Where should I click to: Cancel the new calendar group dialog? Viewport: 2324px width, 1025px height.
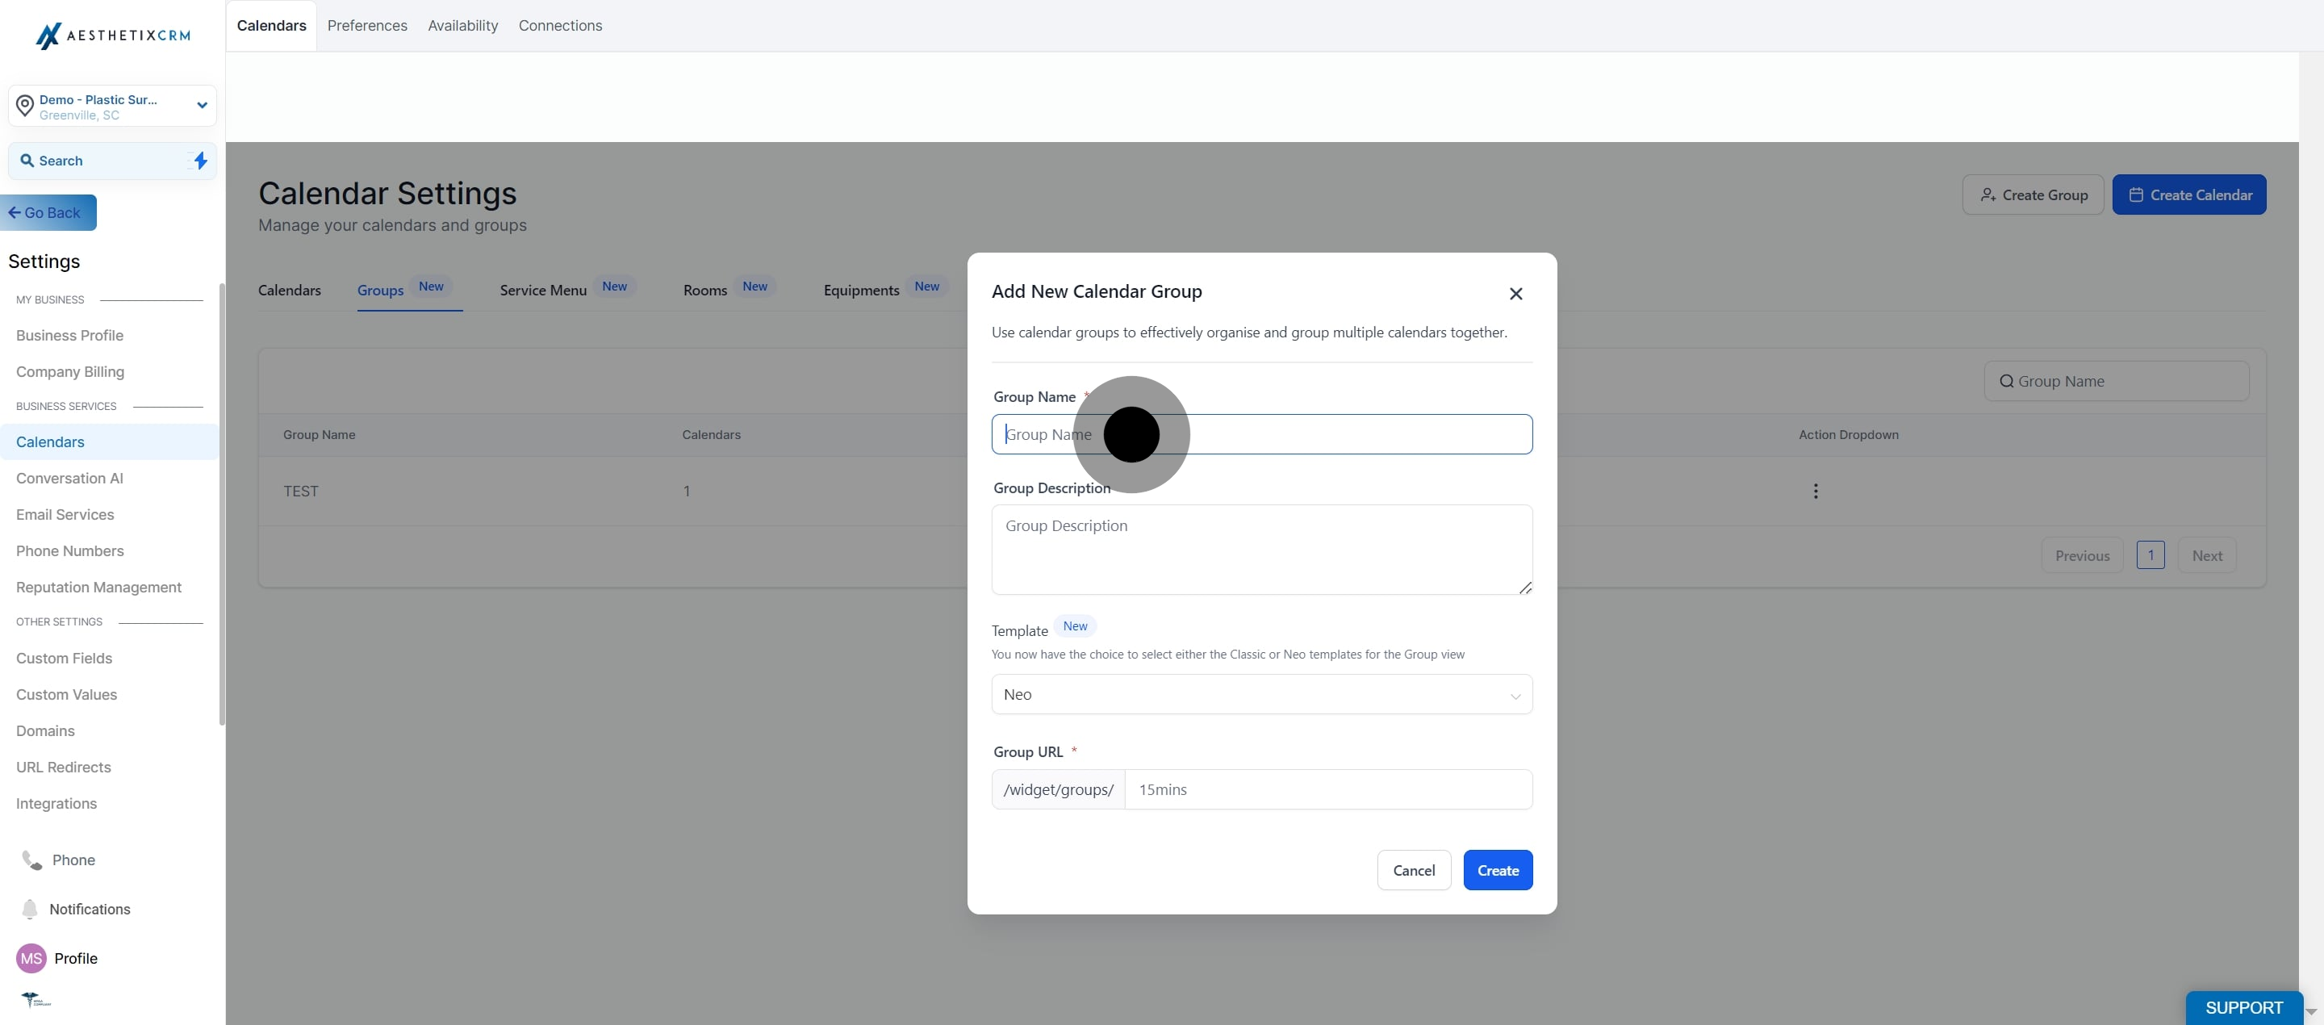1413,870
